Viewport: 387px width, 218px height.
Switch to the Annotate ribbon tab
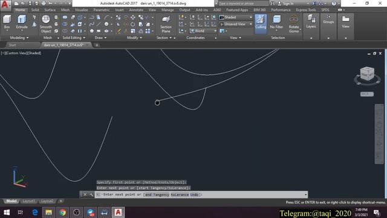tap(136, 10)
